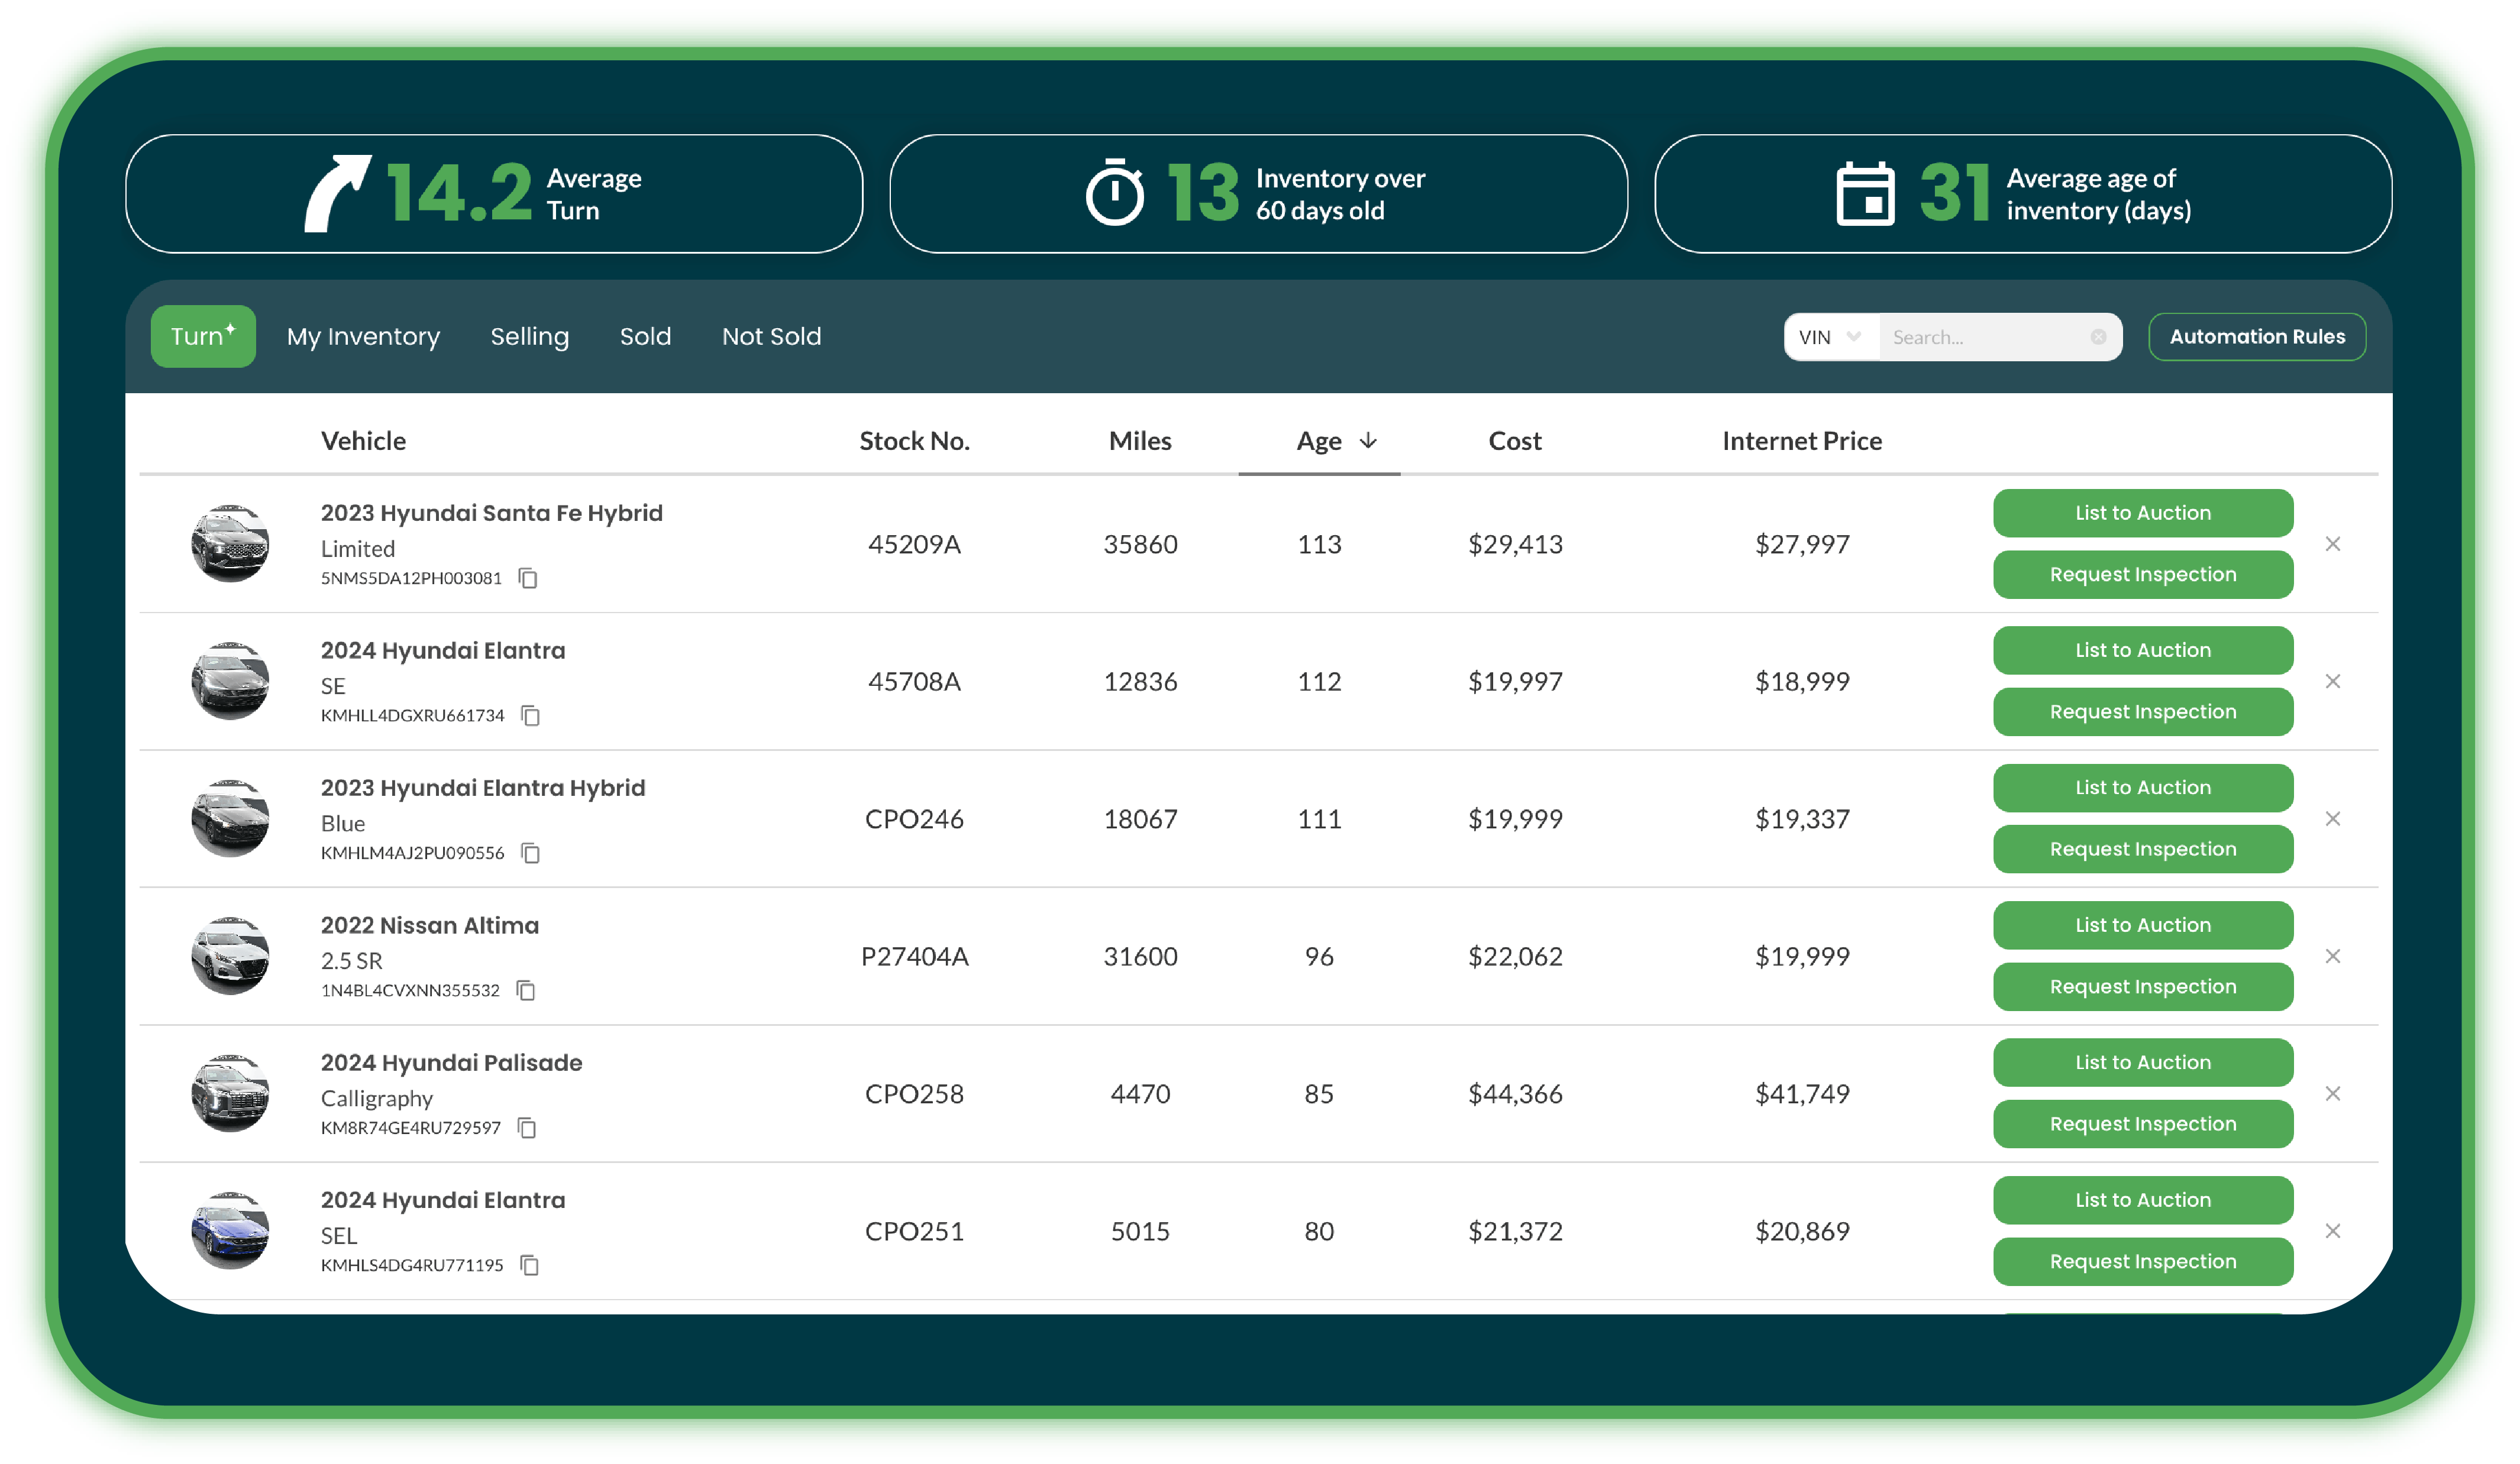Sort by the Vehicle column header
Screen dimensions: 2520x1464
tap(363, 441)
